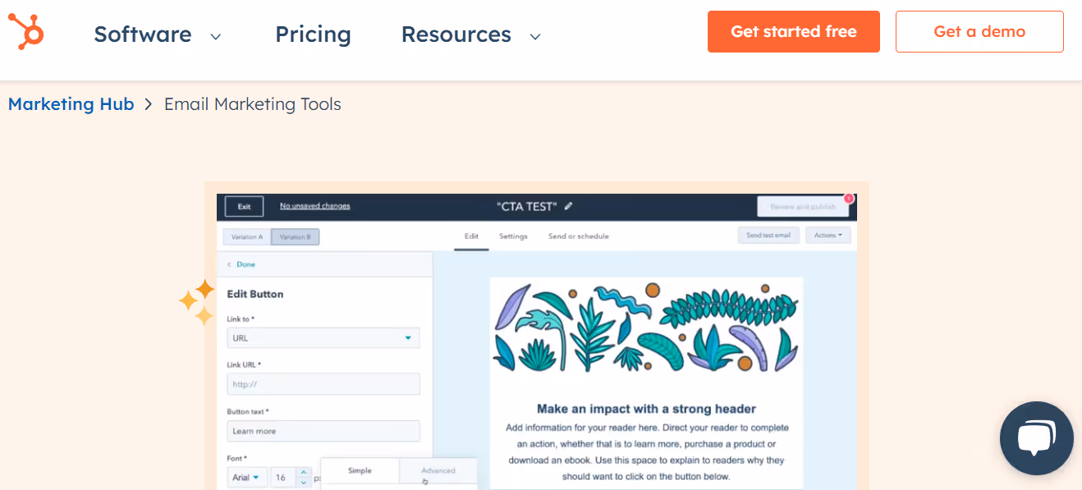Switch to the Settings tab

point(513,236)
